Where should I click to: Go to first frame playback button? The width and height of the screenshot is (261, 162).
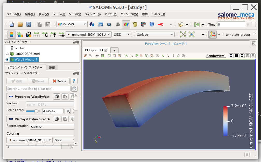(197, 24)
